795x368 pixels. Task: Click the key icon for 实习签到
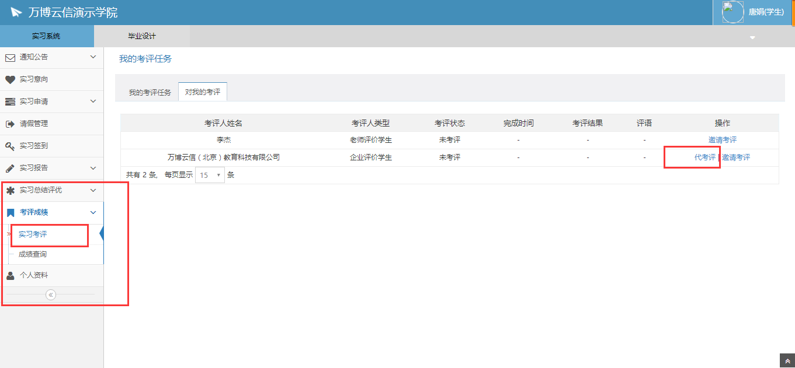pos(10,146)
